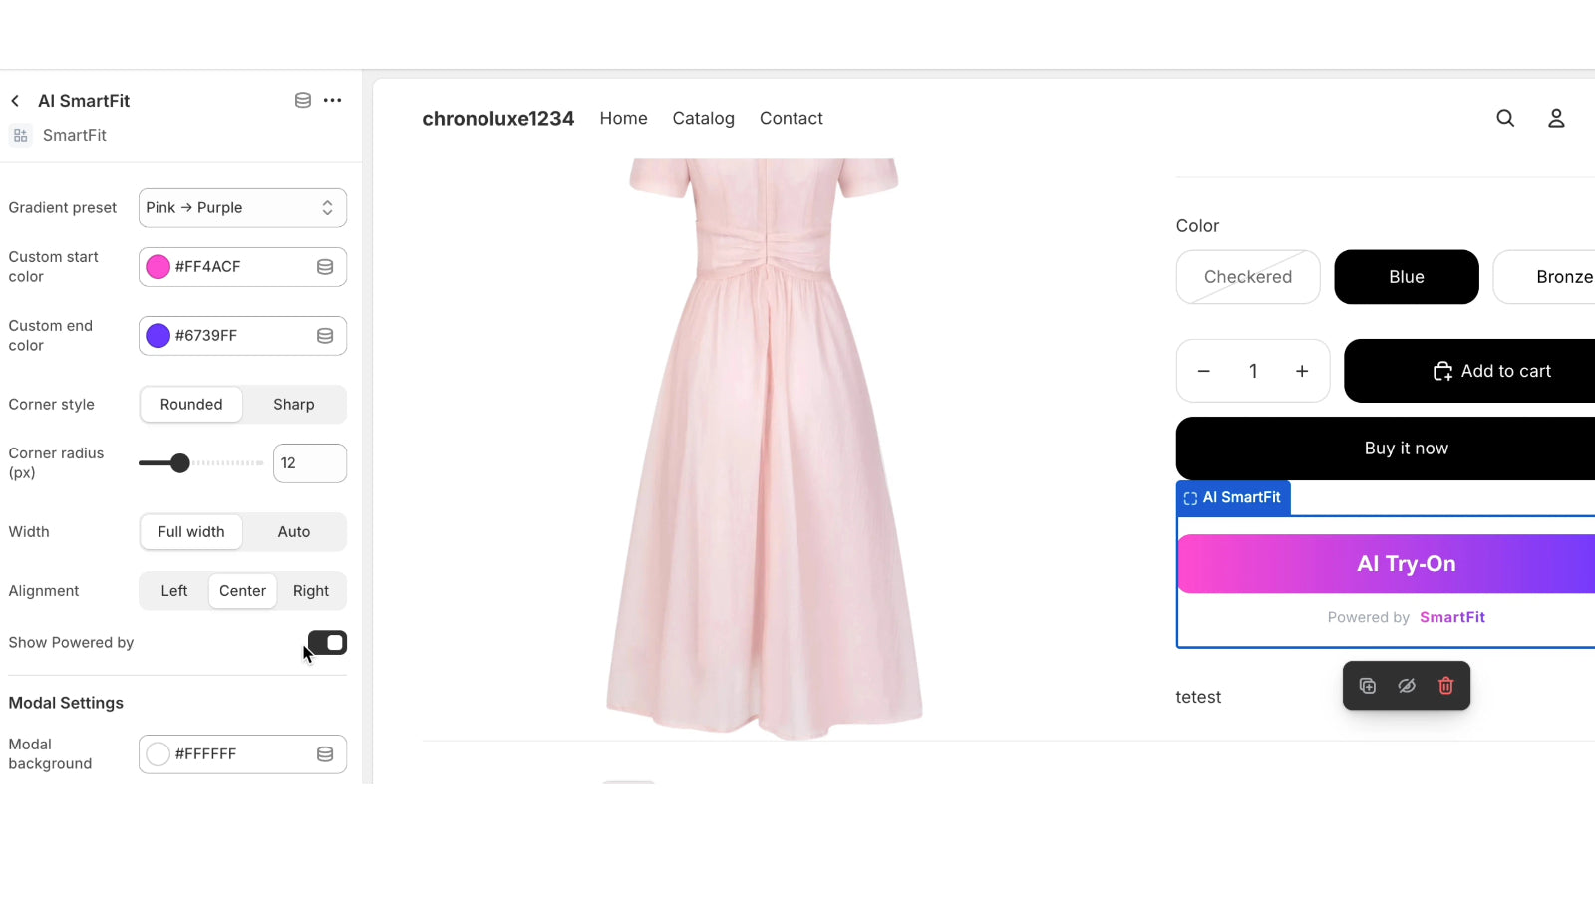Expand the Gradient preset dropdown

tap(242, 208)
